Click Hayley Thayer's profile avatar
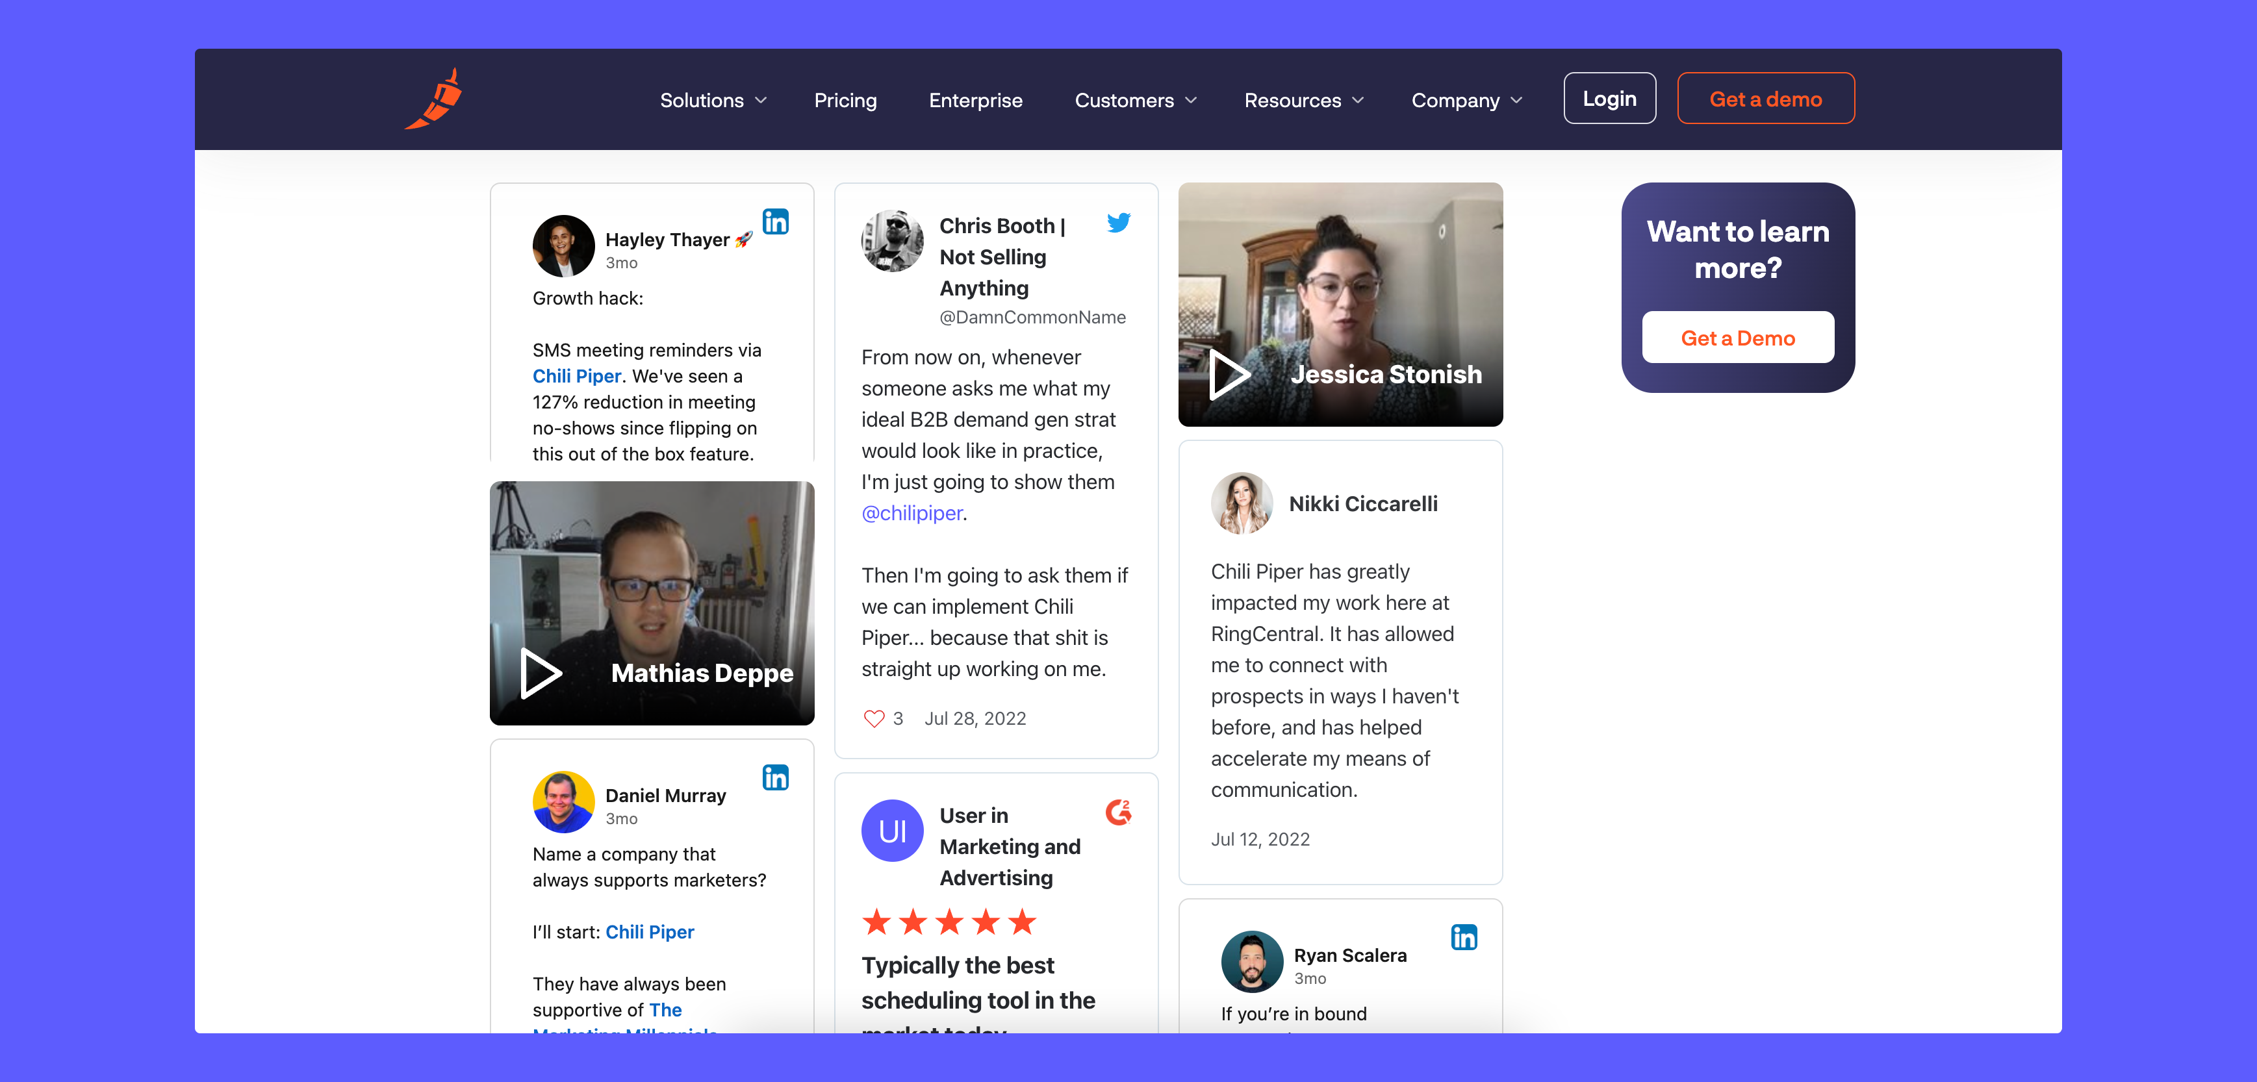Screen dimensions: 2257x1082 click(x=563, y=246)
